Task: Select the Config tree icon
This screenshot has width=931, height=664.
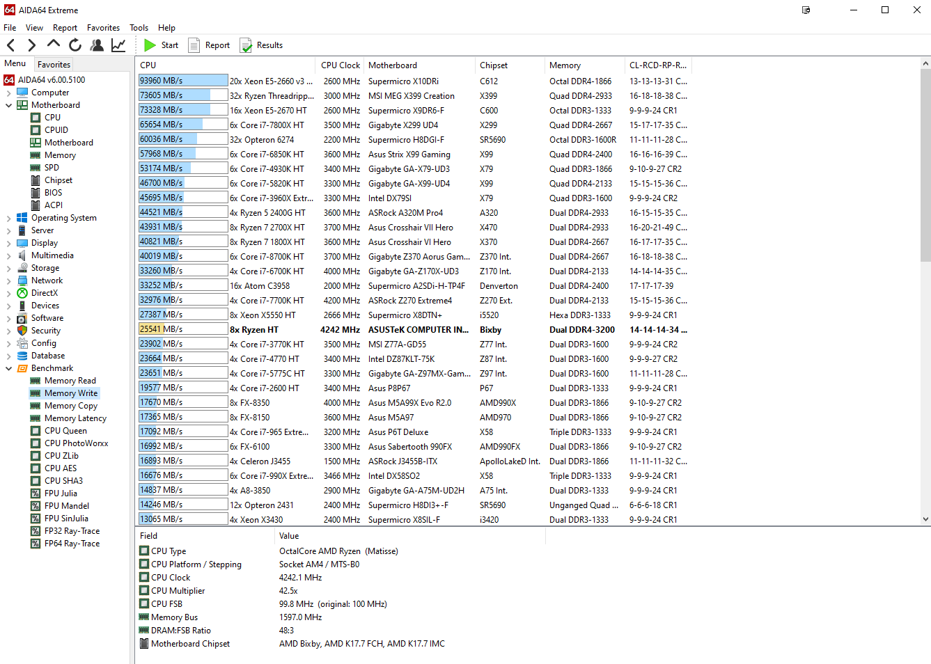Action: tap(22, 343)
